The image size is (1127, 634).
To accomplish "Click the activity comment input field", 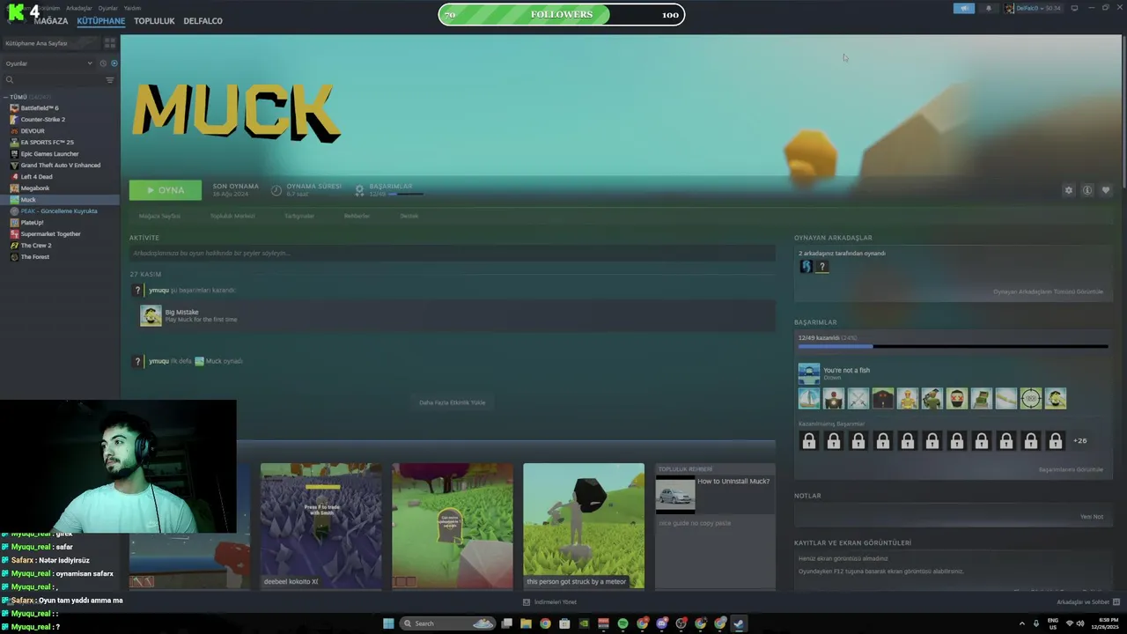I will click(x=453, y=254).
